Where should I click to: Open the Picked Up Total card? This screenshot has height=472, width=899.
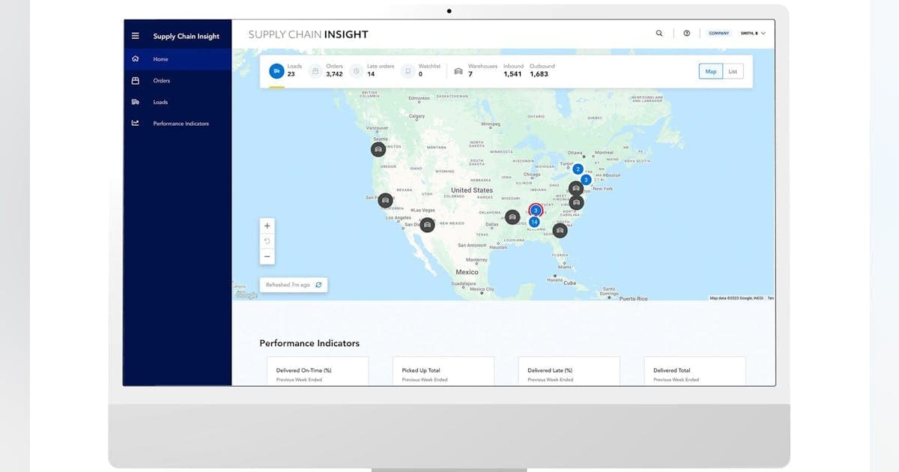tap(444, 371)
